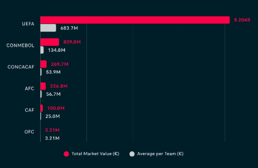Select the AFC red total value bar
This screenshot has height=168, width=258.
[43, 86]
